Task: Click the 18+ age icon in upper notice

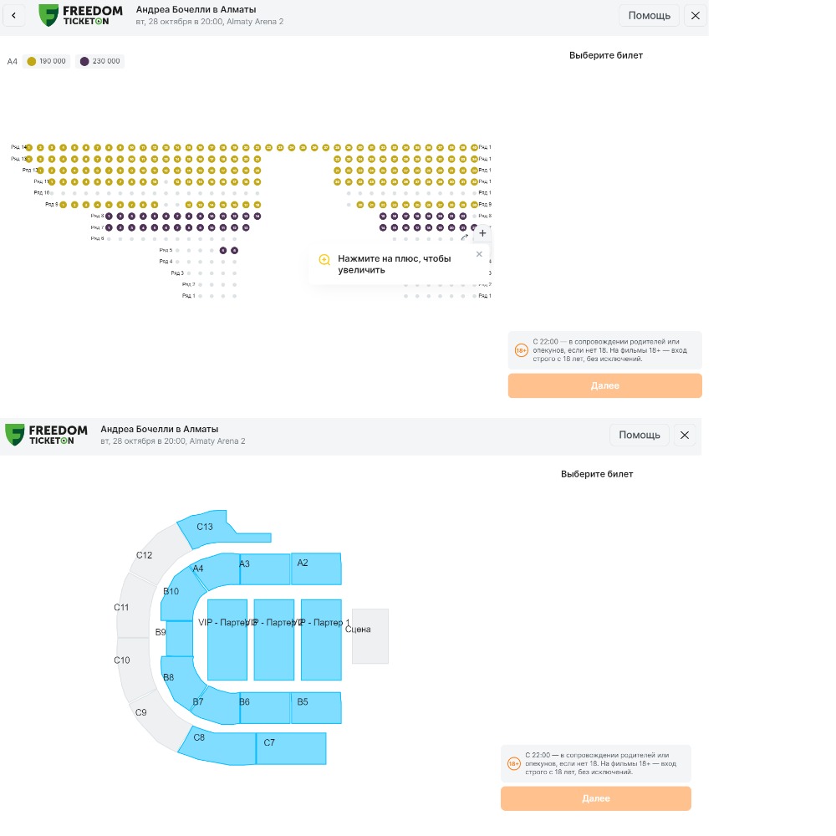Action: point(521,350)
